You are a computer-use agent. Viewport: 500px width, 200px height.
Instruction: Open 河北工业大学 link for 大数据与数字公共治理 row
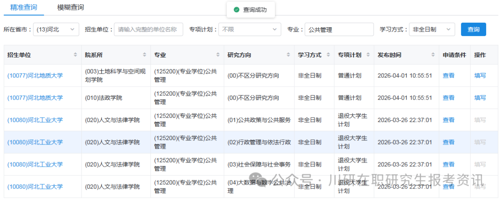35,187
